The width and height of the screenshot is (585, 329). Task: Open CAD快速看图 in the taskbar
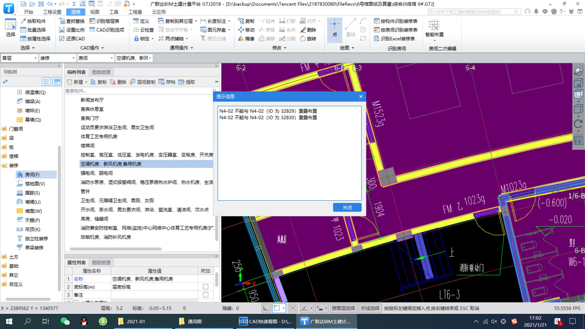click(x=265, y=321)
